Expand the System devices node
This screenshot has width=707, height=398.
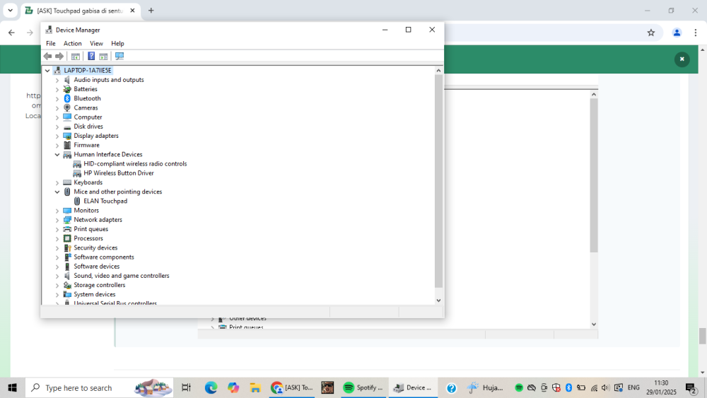(x=57, y=295)
